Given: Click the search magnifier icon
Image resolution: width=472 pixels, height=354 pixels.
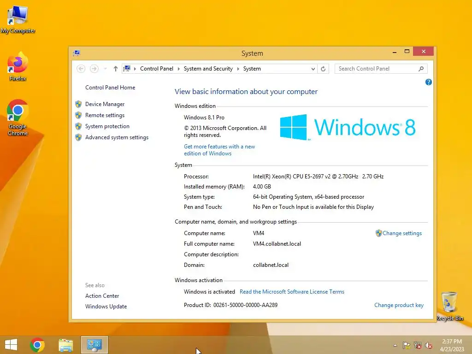Looking at the screenshot, I should coord(421,69).
